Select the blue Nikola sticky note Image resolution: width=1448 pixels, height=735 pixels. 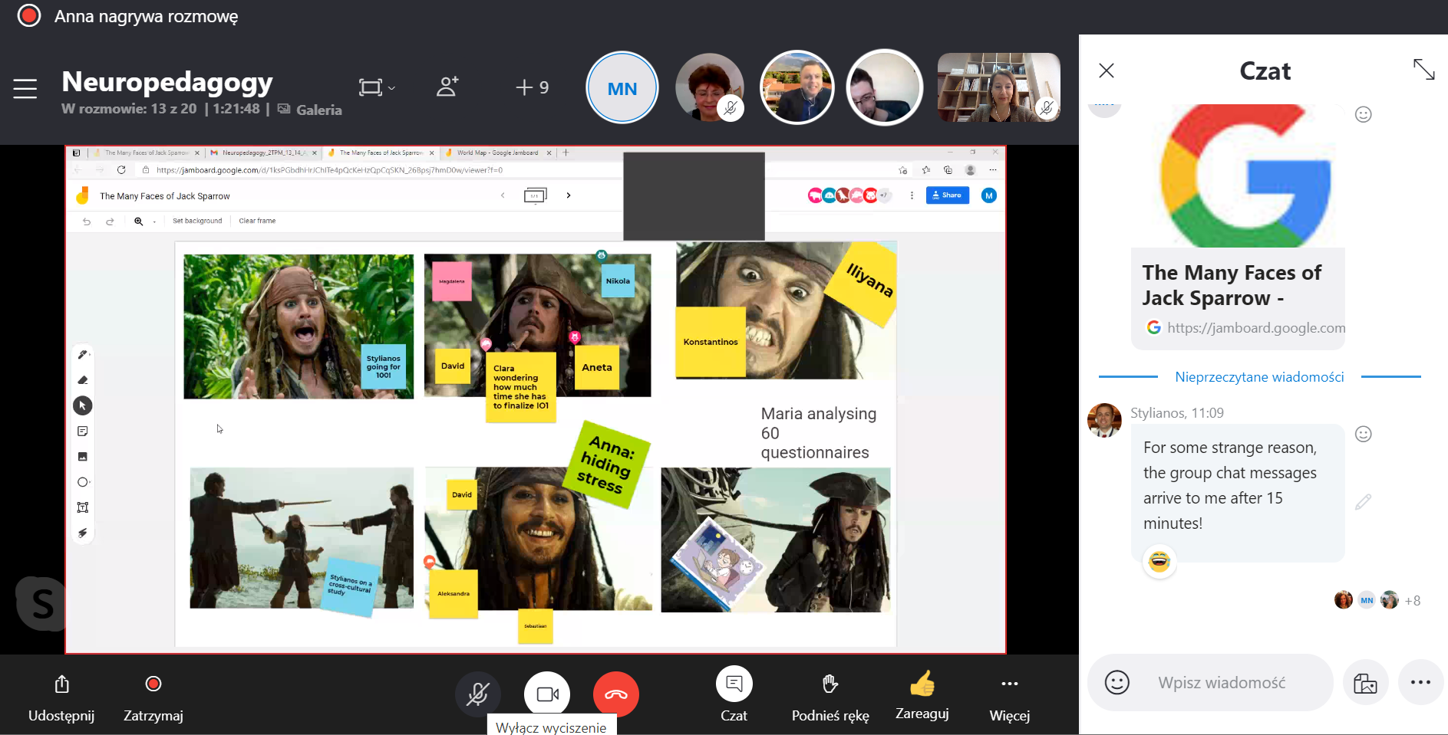tap(618, 281)
